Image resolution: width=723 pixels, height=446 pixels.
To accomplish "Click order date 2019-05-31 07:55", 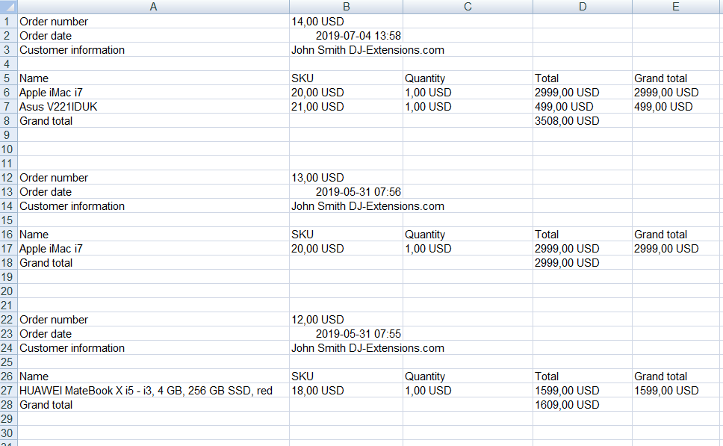I will pyautogui.click(x=347, y=334).
